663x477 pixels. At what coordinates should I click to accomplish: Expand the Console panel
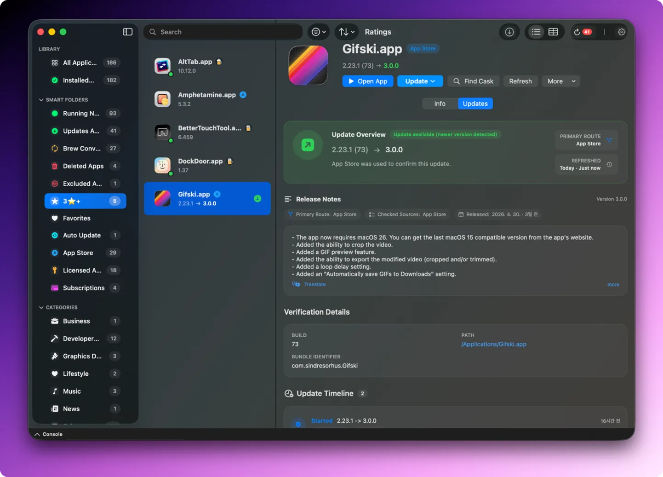click(48, 434)
